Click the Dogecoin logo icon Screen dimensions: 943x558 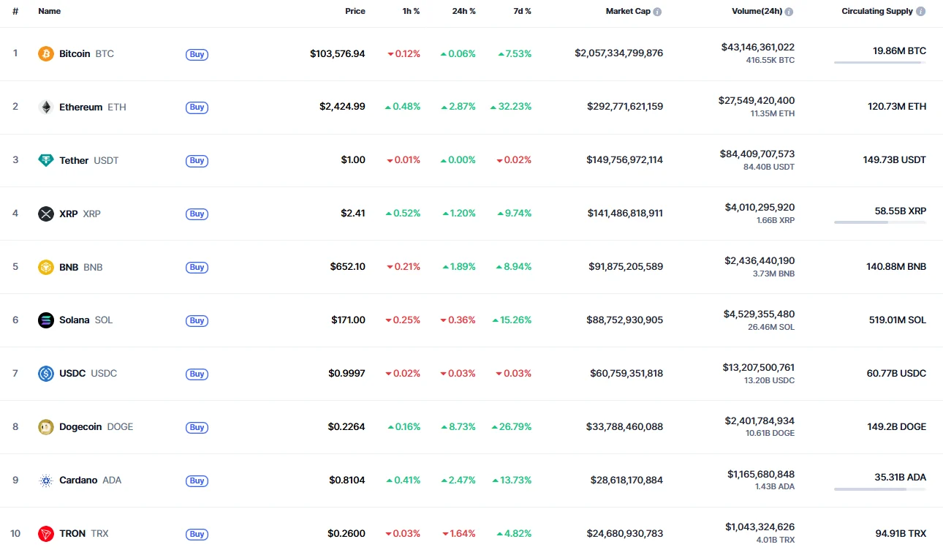[x=46, y=427]
